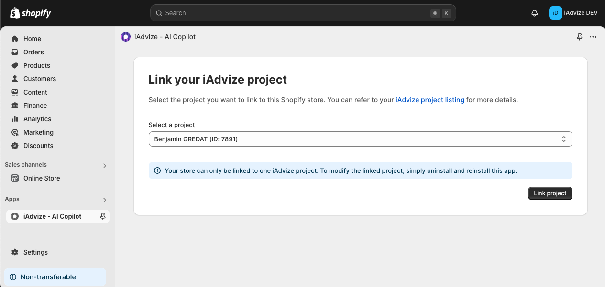The image size is (605, 287).
Task: Click the Non-transferable info icon
Action: click(13, 277)
